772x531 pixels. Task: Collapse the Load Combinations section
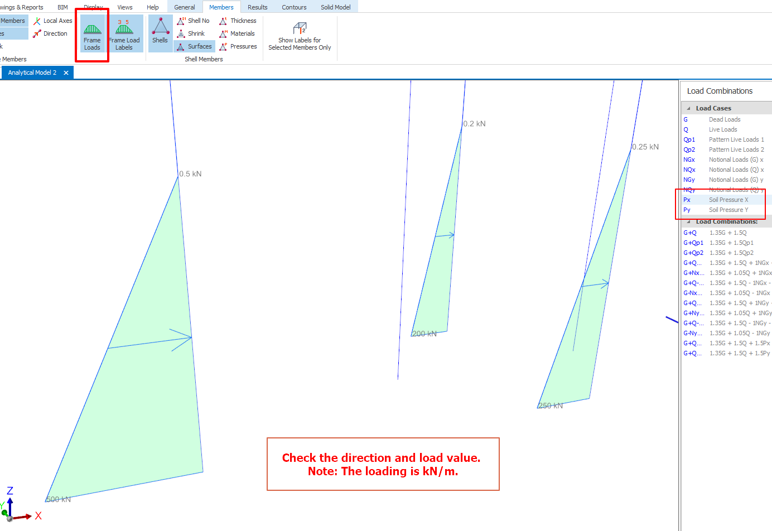coord(687,221)
